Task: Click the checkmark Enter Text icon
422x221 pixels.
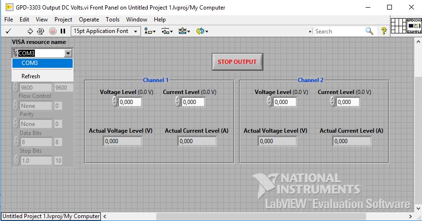Action: (8, 31)
